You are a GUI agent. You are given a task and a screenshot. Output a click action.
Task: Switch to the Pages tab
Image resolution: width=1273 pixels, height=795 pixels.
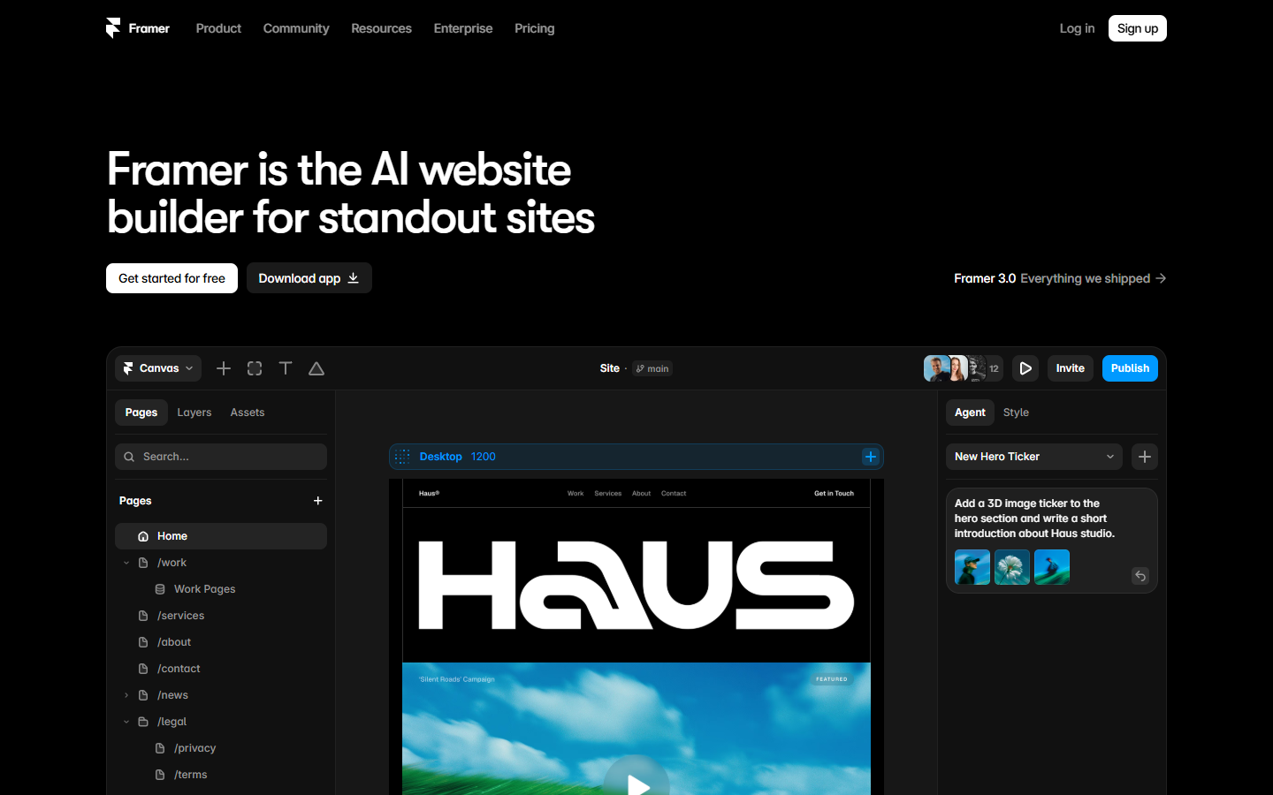(x=141, y=413)
